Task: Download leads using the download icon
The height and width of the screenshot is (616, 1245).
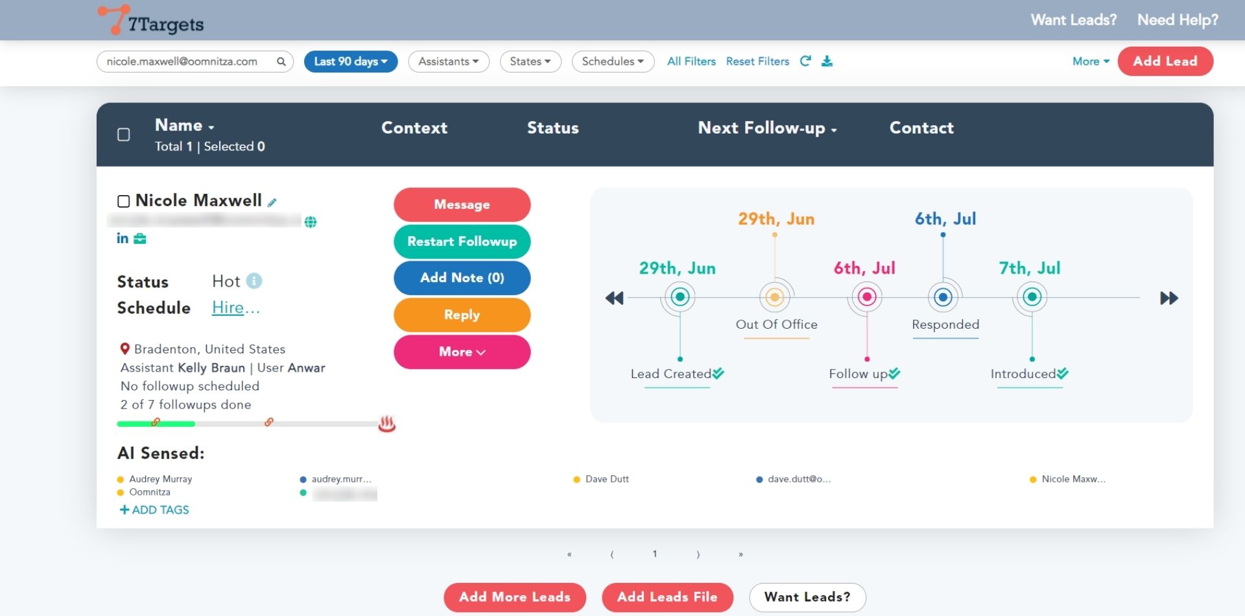Action: coord(827,61)
